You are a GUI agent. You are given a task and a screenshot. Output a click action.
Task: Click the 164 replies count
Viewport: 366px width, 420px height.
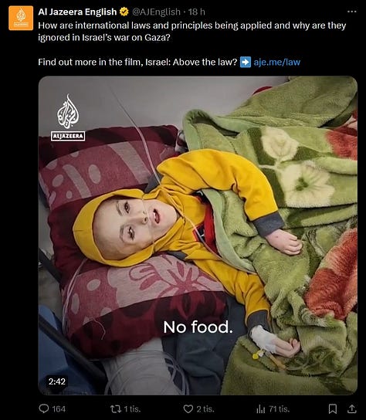(59, 409)
